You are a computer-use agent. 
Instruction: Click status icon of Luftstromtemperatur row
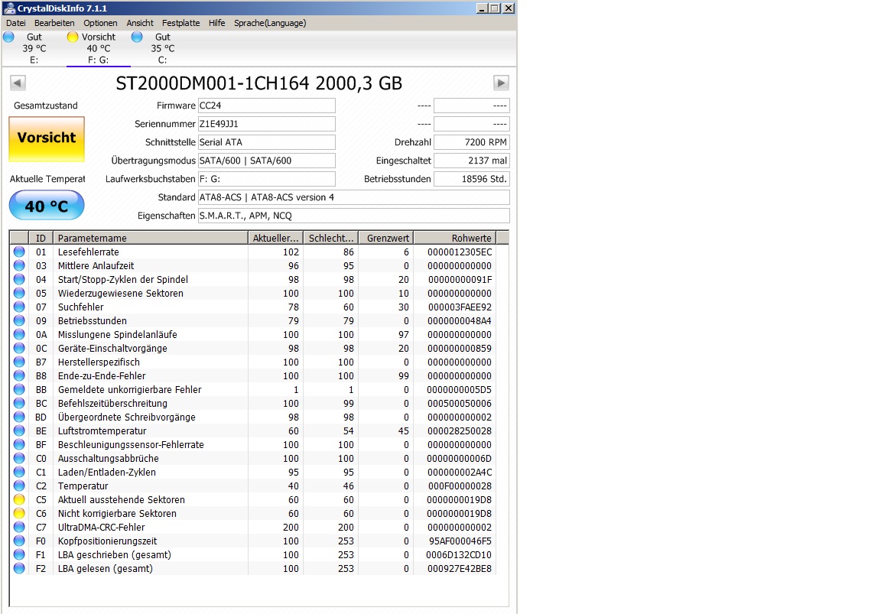pyautogui.click(x=19, y=430)
